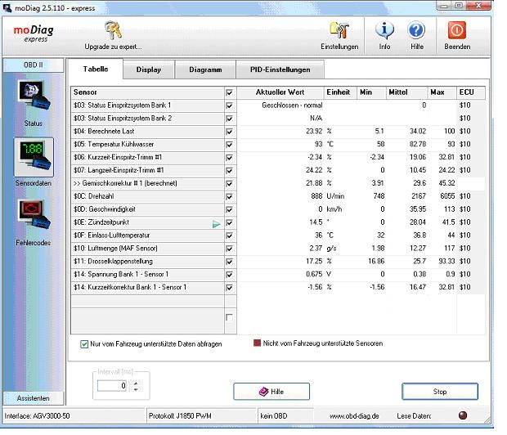Toggle Temperatur Kühlwasser checkbox
The image size is (507, 435).
point(229,145)
